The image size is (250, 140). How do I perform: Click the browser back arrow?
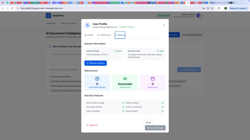point(3,8)
